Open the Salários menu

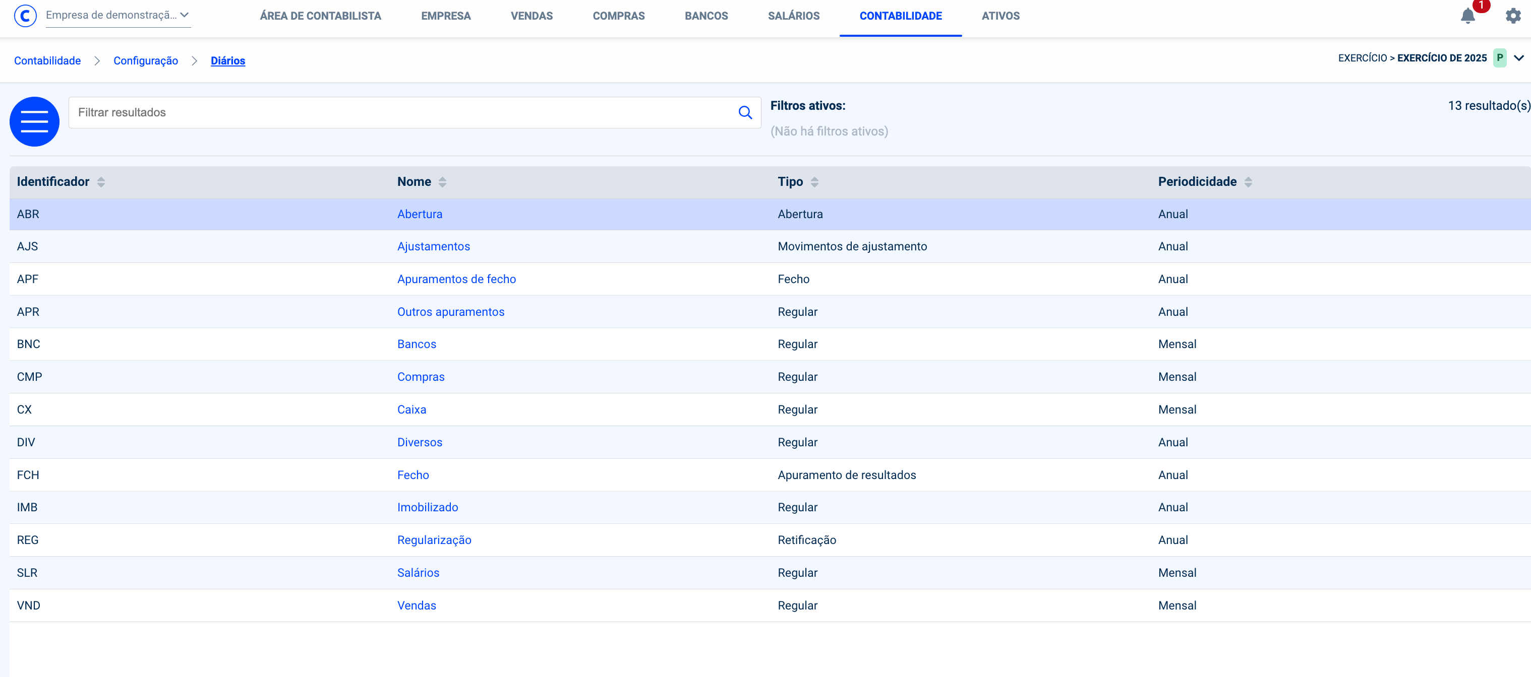tap(793, 16)
